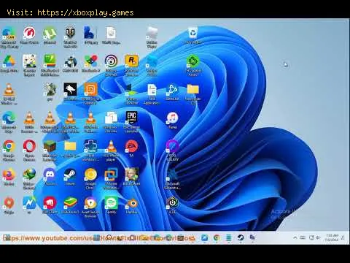This screenshot has width=350, height=263.
Task: Open the uTorrent desktop shortcut
Action: 50,36
